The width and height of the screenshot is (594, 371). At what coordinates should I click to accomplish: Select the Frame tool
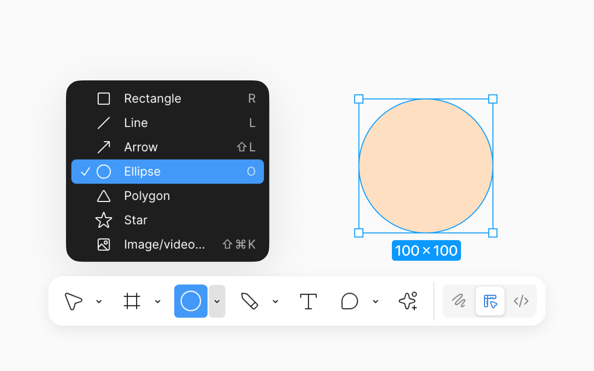pos(132,301)
